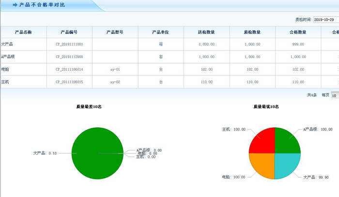Click the 质检时间 date field
Viewport: 339px width, 197px height.
pos(326,20)
